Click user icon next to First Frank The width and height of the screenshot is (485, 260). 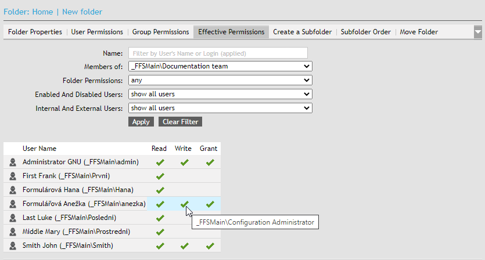pyautogui.click(x=13, y=176)
